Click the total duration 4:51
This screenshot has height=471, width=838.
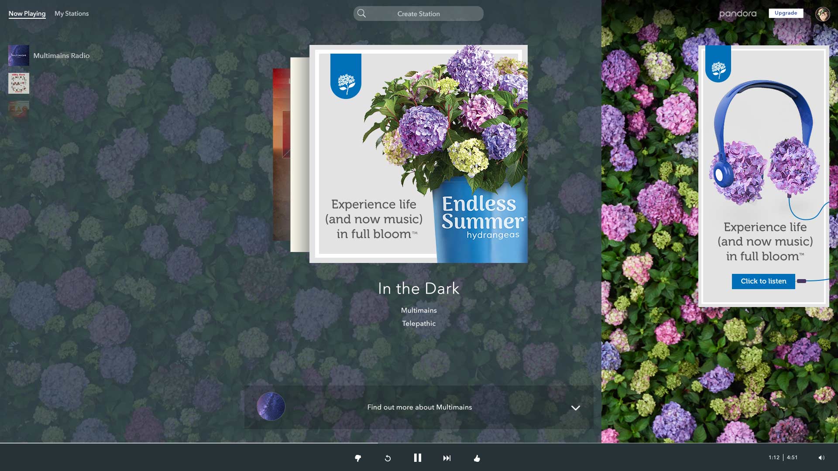[x=792, y=457]
